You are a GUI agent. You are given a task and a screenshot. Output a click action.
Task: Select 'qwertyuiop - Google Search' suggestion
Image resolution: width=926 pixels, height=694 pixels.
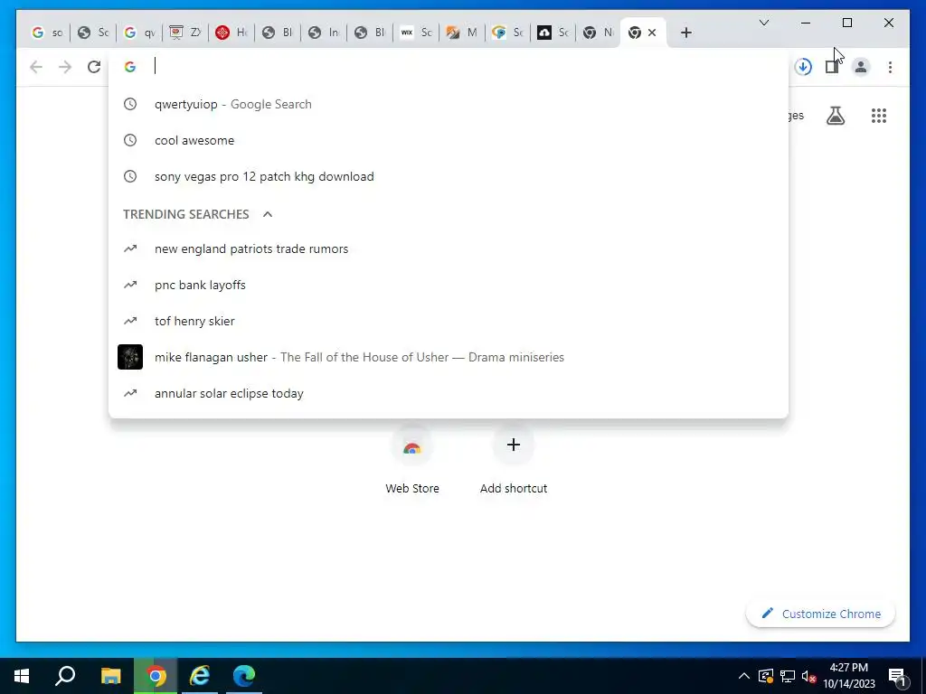point(449,105)
